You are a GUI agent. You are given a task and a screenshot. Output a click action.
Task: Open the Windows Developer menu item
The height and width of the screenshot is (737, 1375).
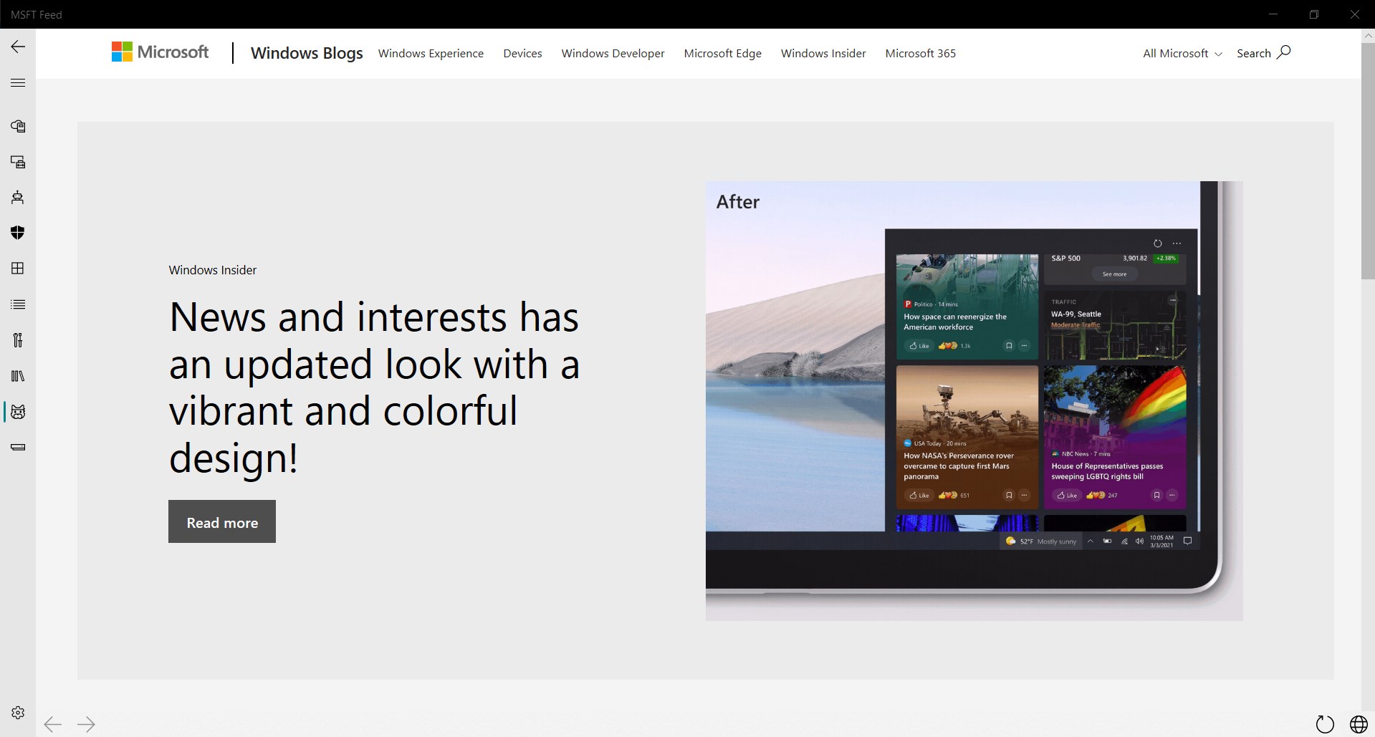613,53
